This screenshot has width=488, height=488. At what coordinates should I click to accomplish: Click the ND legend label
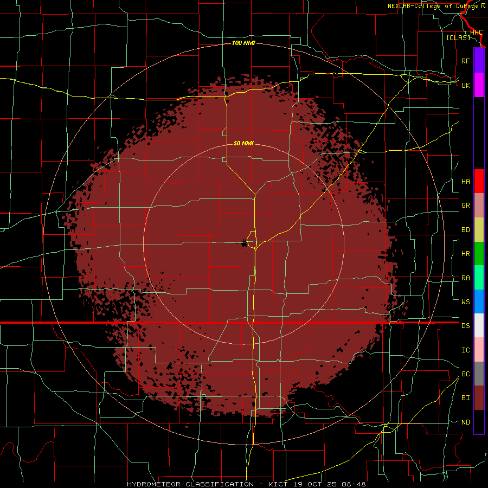coord(465,422)
